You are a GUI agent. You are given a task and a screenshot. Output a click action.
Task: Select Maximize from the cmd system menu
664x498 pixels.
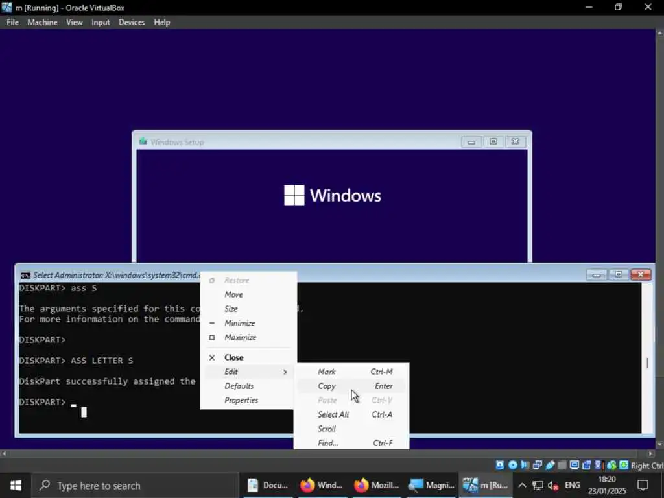click(248, 337)
